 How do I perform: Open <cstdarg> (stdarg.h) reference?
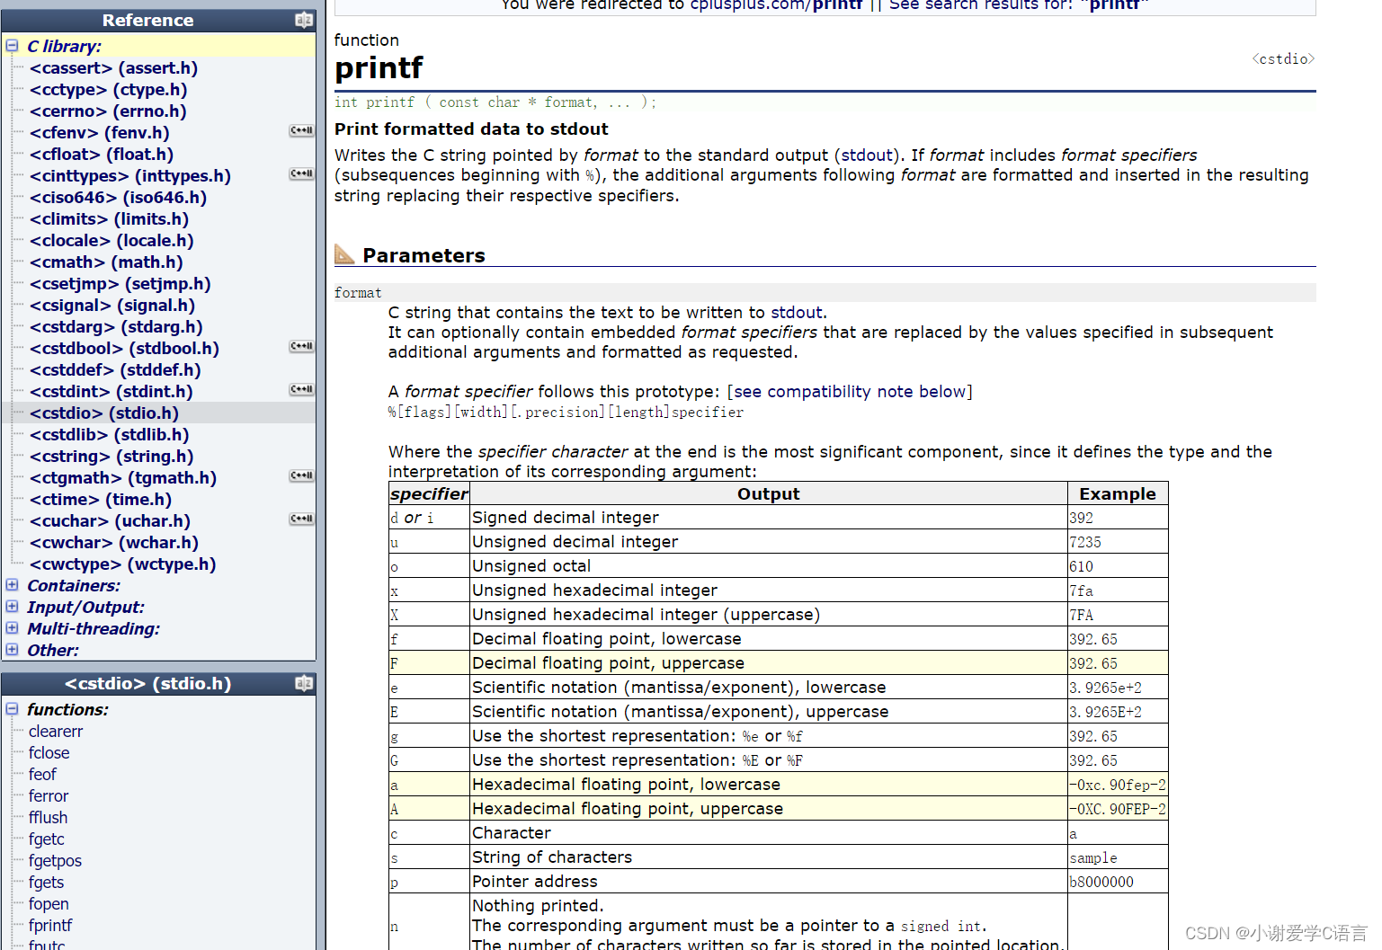point(116,327)
